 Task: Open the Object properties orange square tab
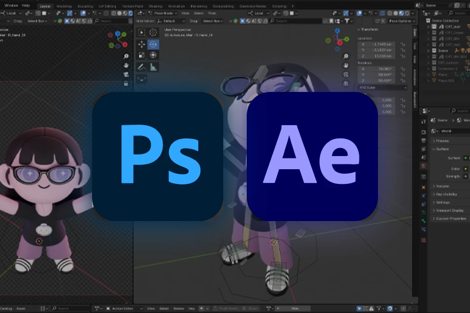coord(423,187)
